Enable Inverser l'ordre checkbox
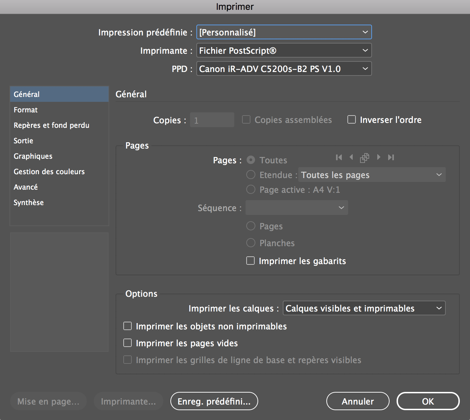 [x=352, y=120]
